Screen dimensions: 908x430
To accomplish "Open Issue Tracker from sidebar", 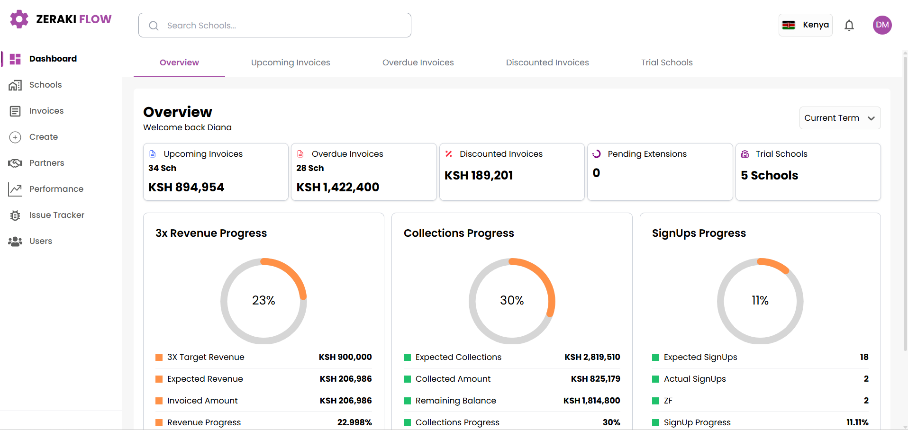I will pos(57,215).
